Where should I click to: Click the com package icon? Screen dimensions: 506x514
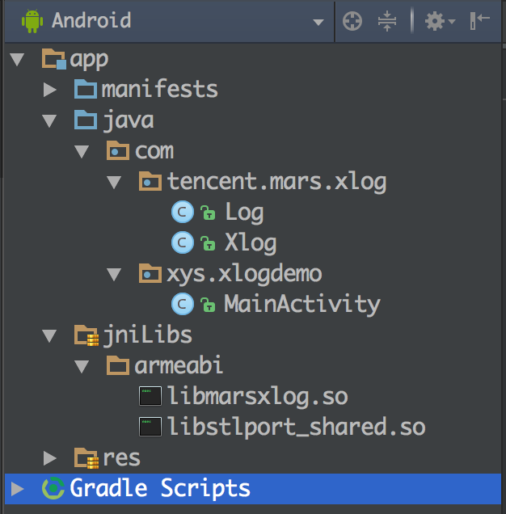pos(118,150)
